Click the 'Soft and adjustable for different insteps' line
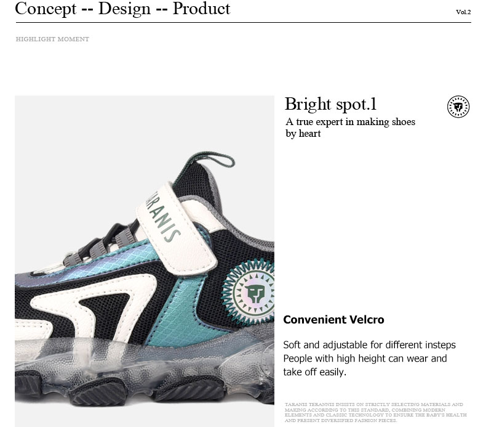 tap(370, 344)
